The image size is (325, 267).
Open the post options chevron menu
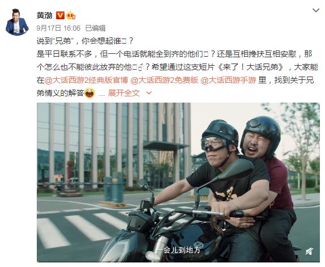(x=316, y=10)
